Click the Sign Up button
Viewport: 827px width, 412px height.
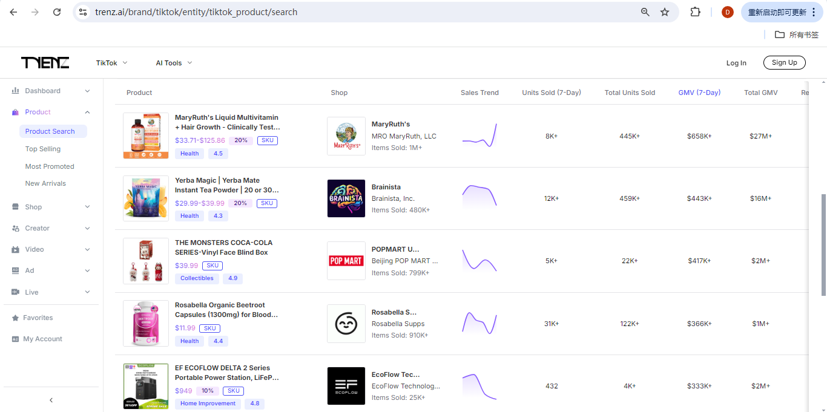click(785, 62)
